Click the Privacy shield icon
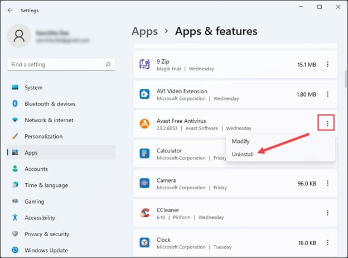The image size is (348, 258). [x=15, y=233]
